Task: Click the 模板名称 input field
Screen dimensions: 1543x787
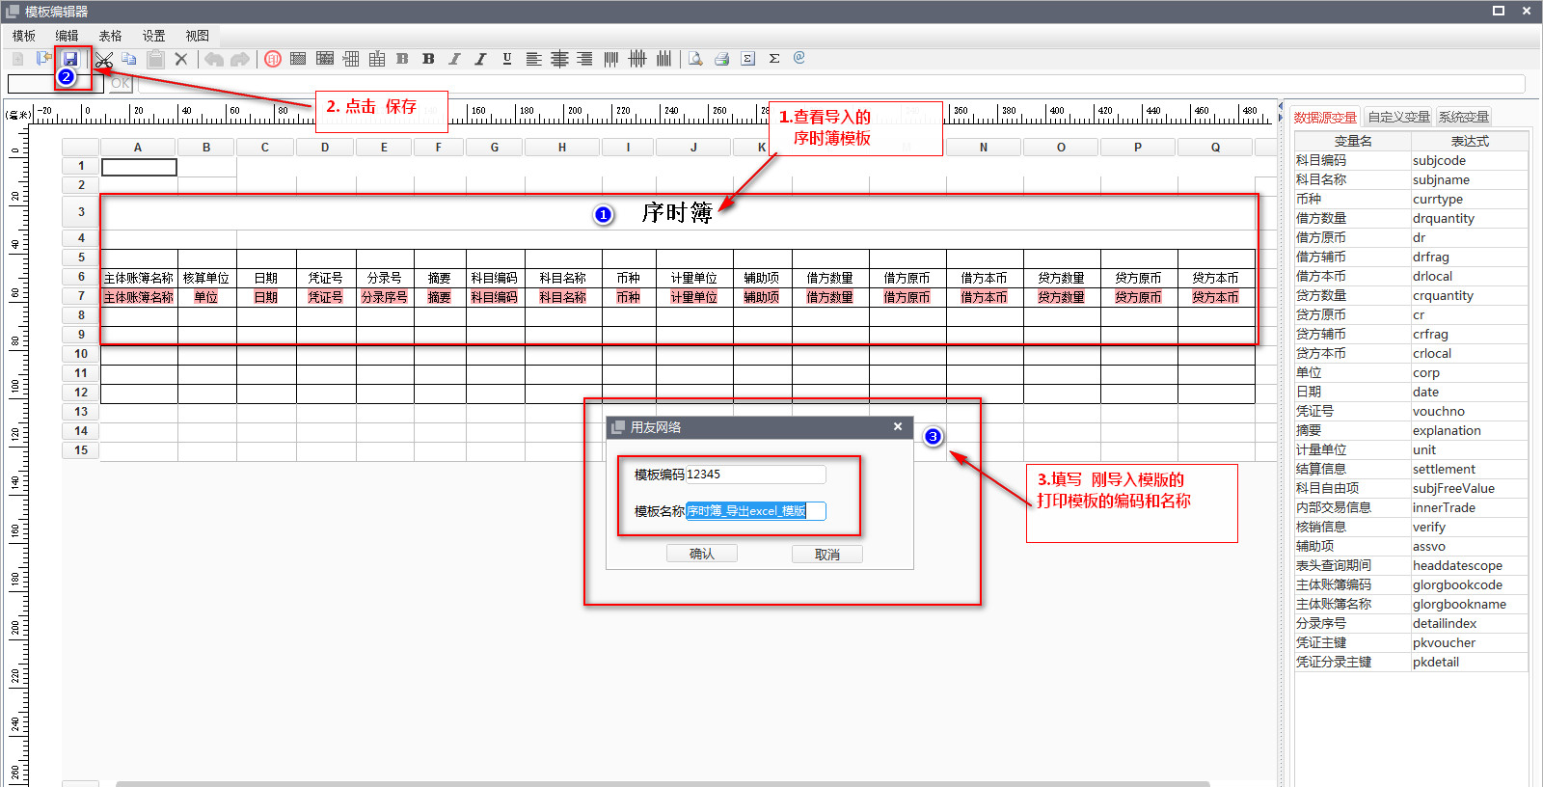Action: click(755, 511)
